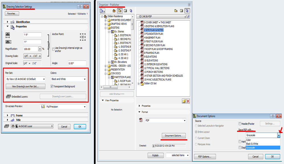Click the View Map icon in right Organizer pane
The height and width of the screenshot is (164, 284).
(176, 11)
